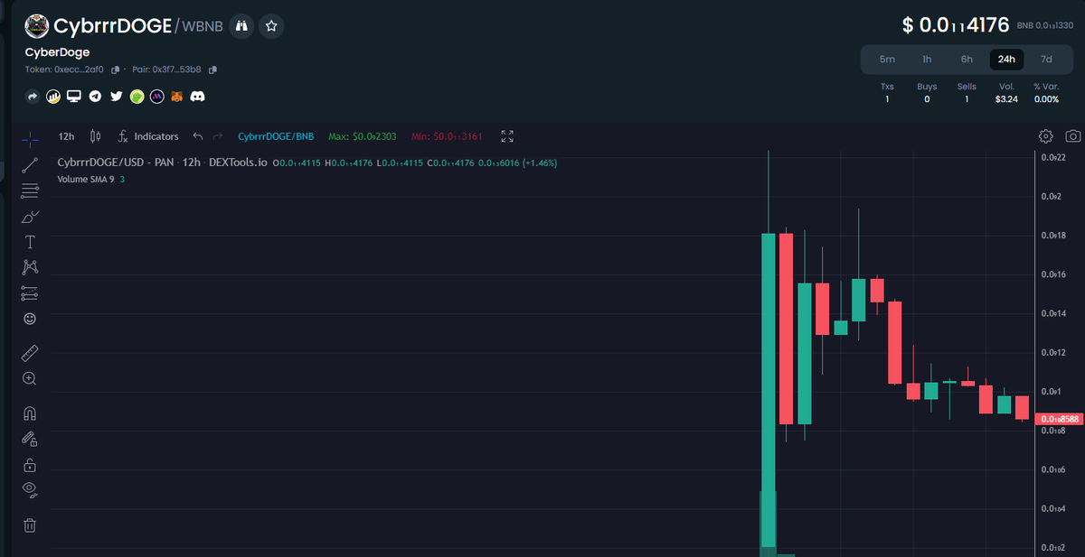Click the Token: 0xecc...2af0 address text
1085x557 pixels.
click(64, 70)
